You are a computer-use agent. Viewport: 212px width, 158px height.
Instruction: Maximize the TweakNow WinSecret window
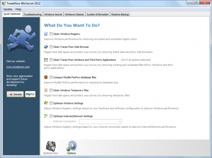(196, 3)
